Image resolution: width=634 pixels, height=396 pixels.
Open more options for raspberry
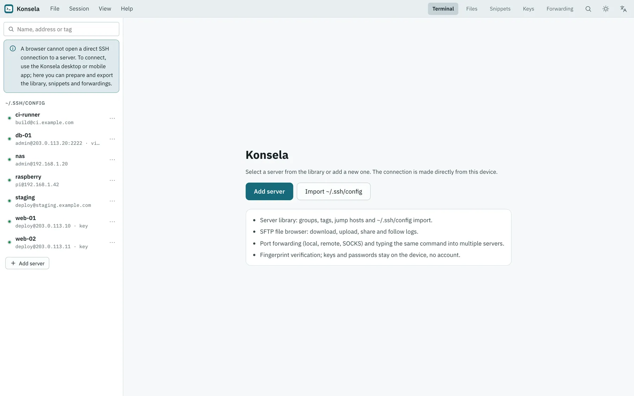[x=112, y=180]
